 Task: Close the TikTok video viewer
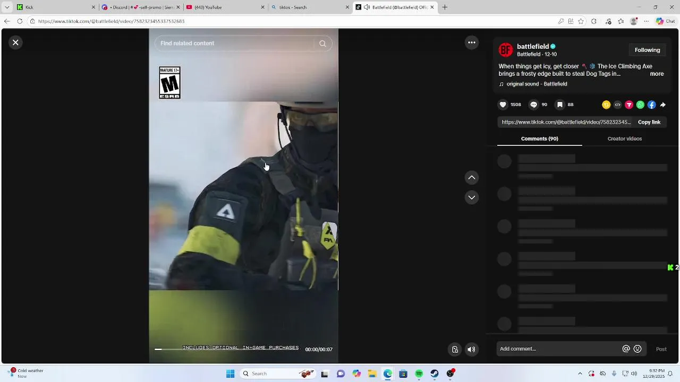click(15, 42)
